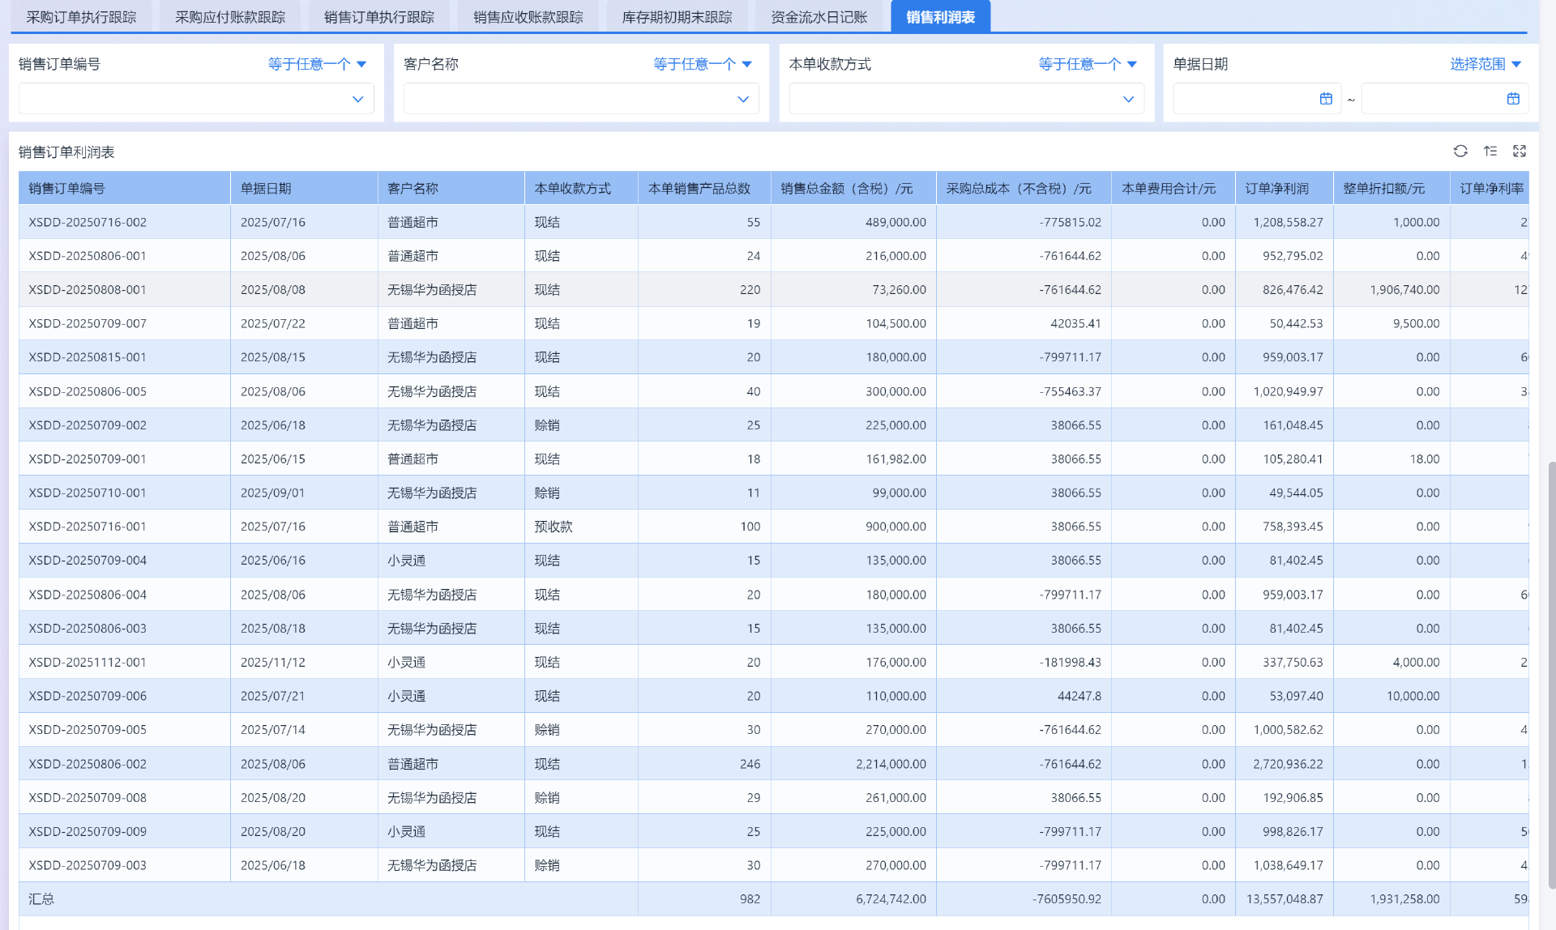Click the 销售总金额（含税）/元 column header
This screenshot has width=1556, height=930.
[846, 189]
